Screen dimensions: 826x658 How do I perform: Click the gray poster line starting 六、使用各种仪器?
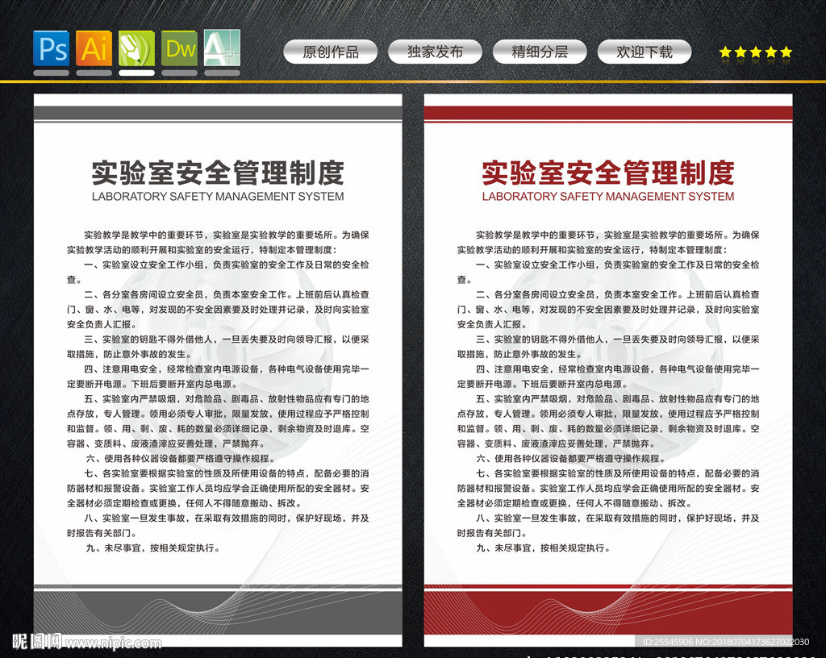click(x=180, y=459)
